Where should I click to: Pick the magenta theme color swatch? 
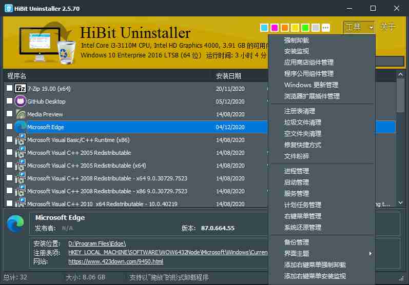tap(275, 28)
